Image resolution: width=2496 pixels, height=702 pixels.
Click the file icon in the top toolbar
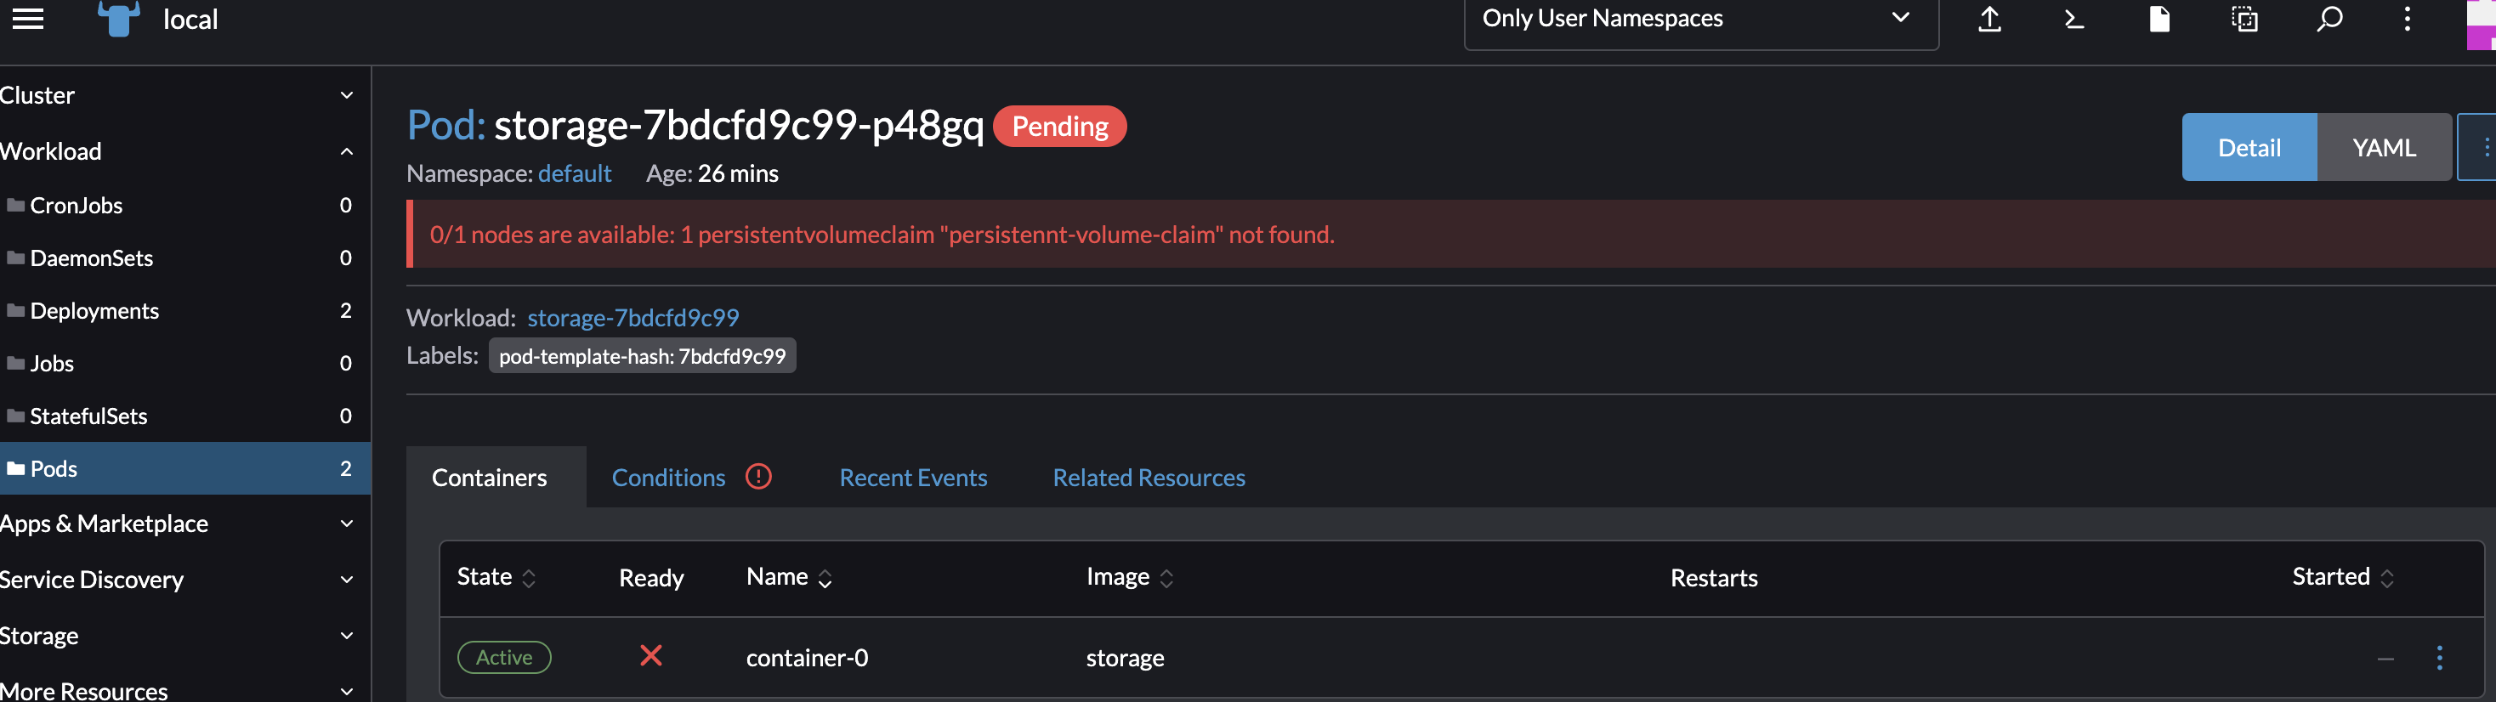pyautogui.click(x=2158, y=19)
